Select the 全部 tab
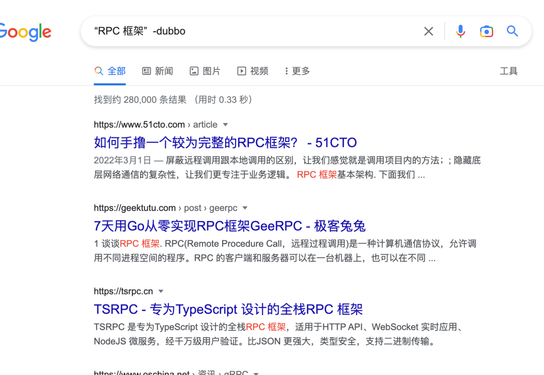Image resolution: width=544 pixels, height=375 pixels. 110,71
